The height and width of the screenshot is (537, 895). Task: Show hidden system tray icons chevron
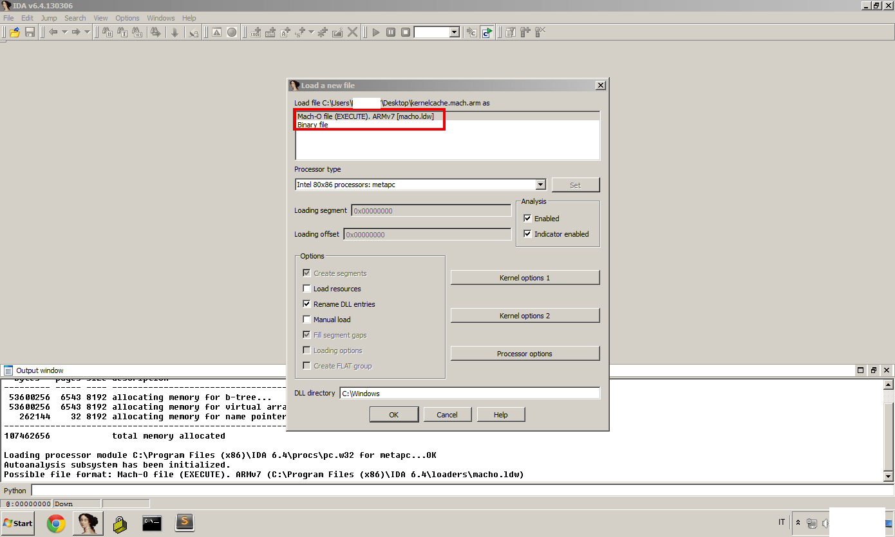pyautogui.click(x=798, y=523)
